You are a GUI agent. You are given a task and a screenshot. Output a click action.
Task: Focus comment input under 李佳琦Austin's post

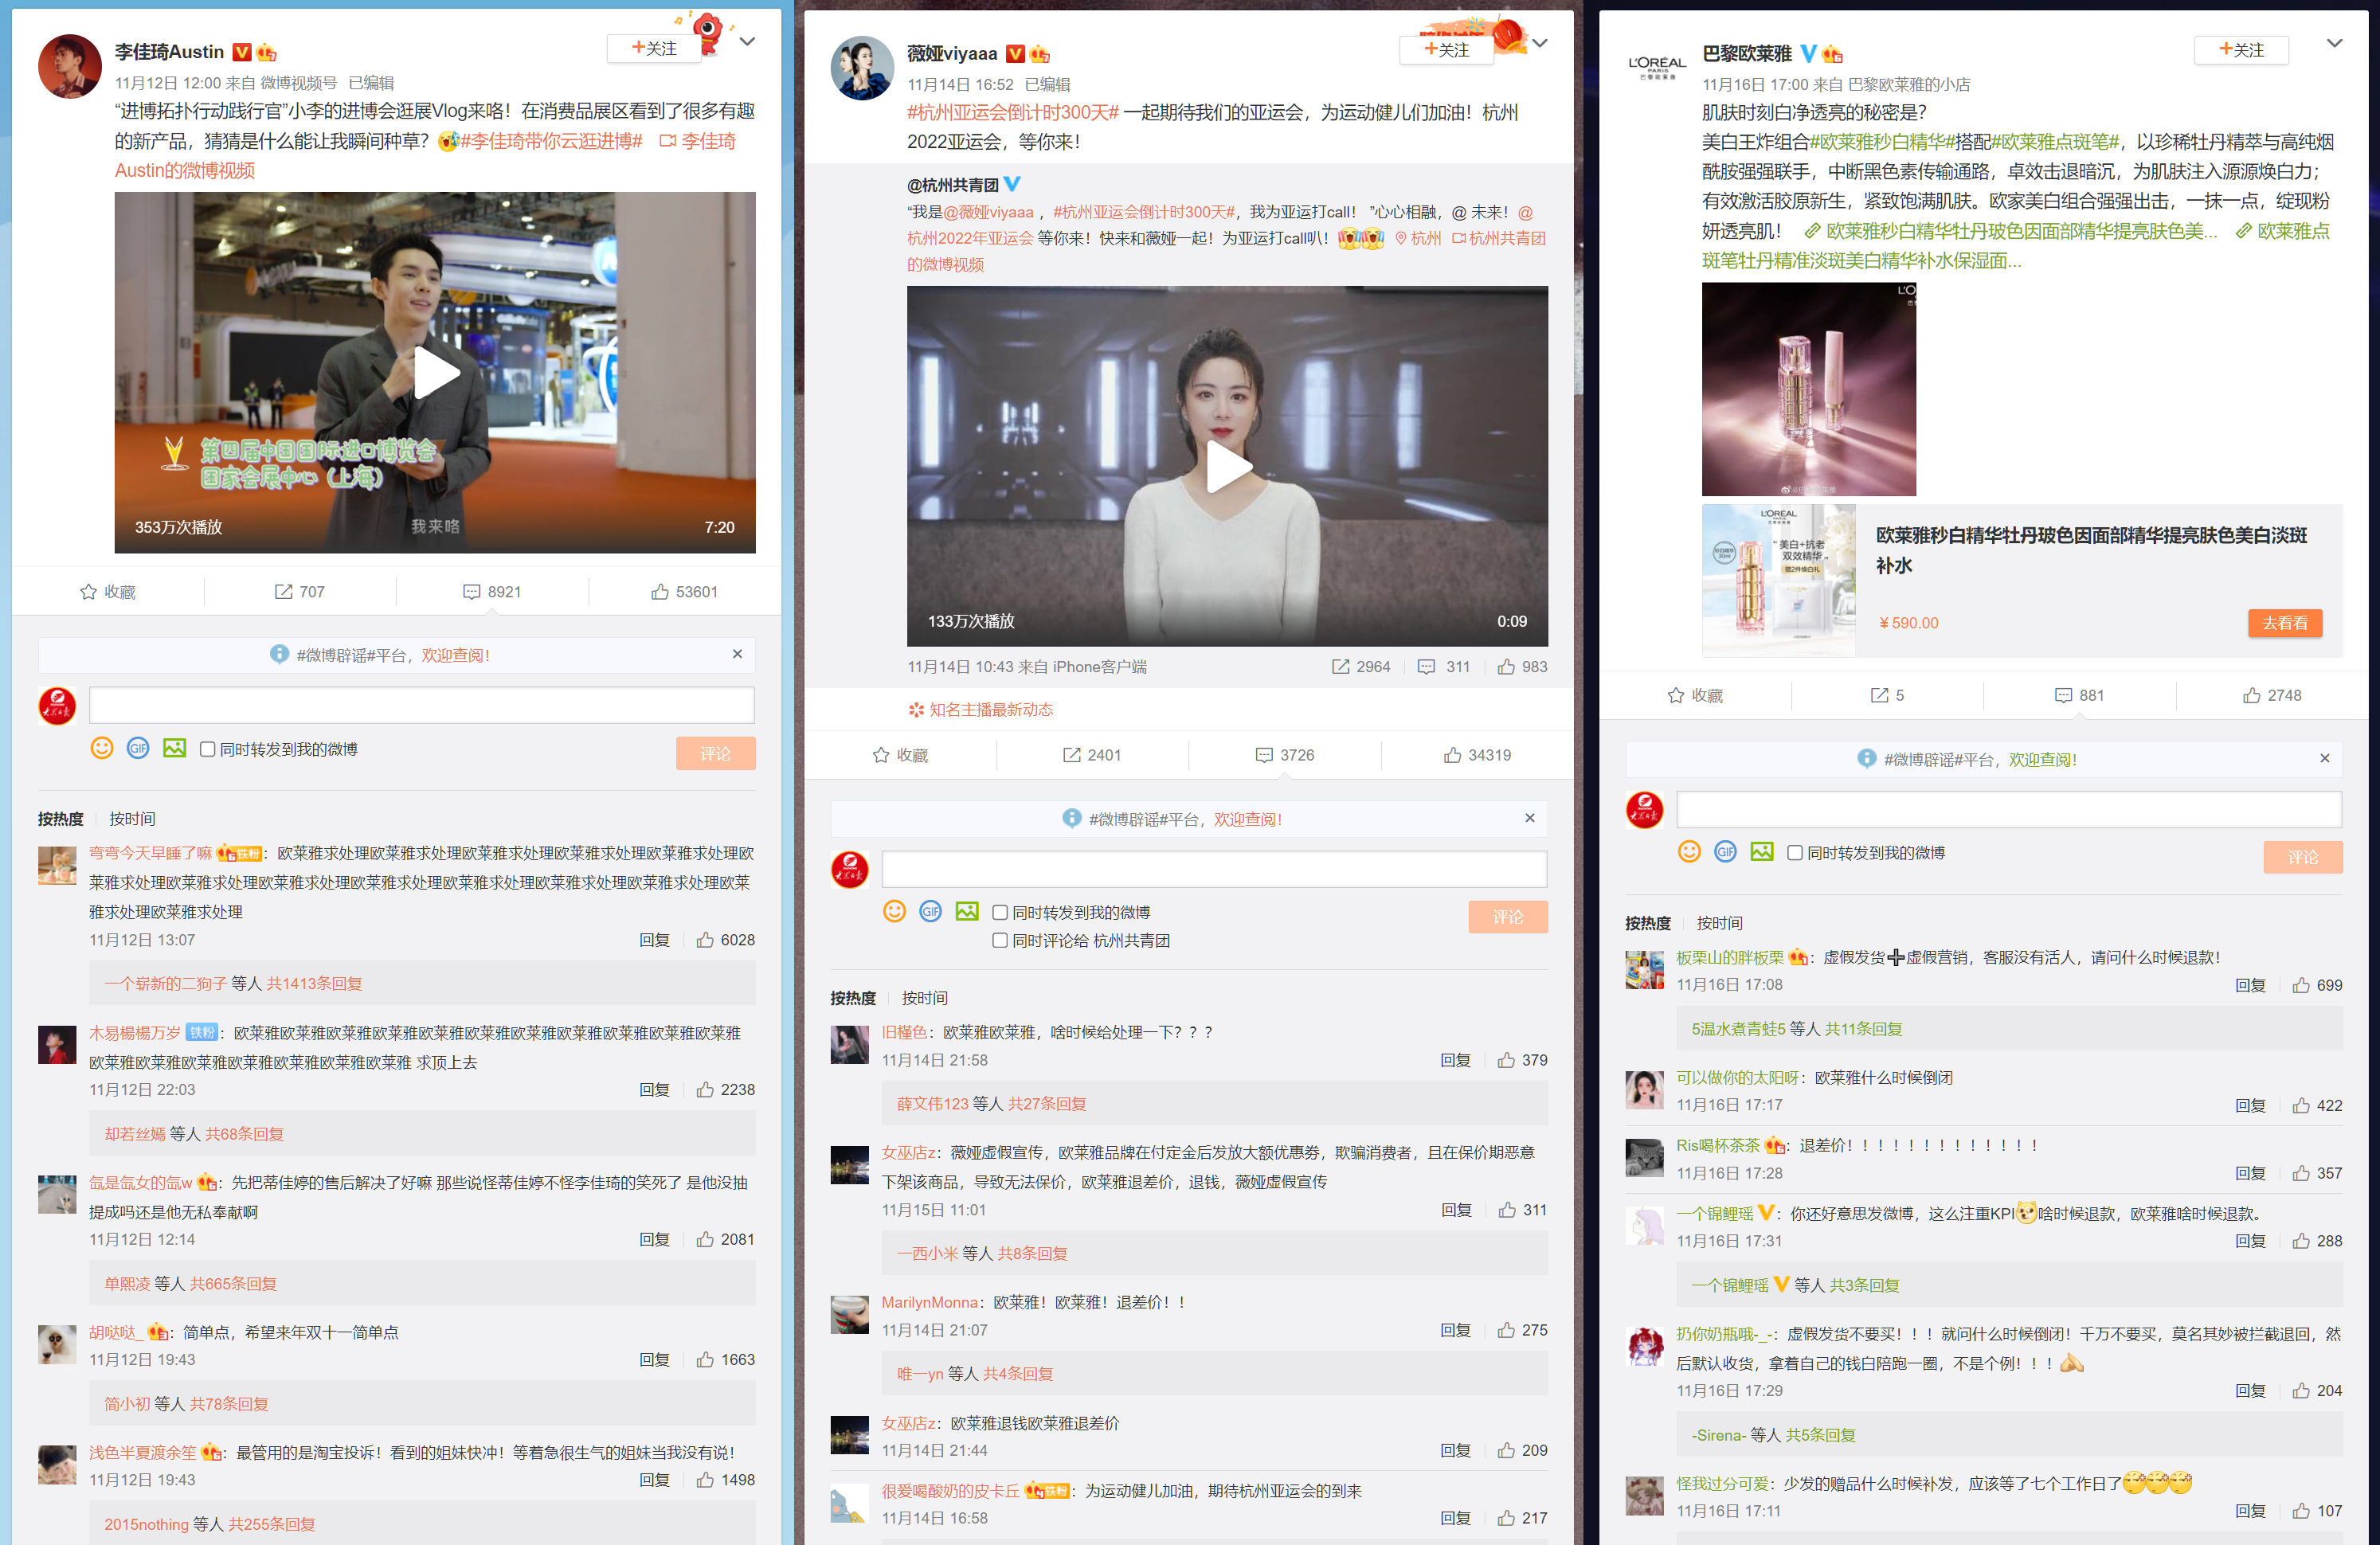[421, 705]
